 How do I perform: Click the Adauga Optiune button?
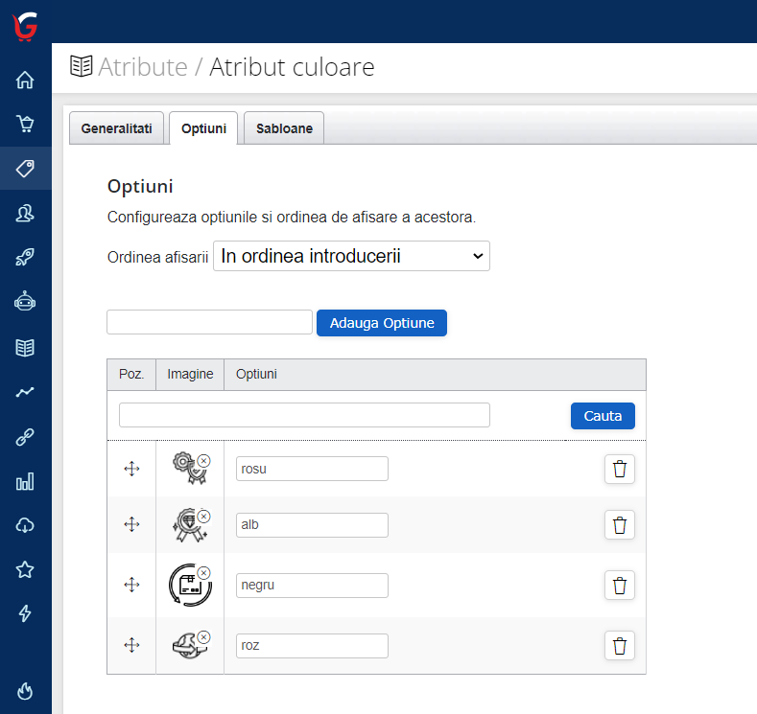click(x=382, y=323)
